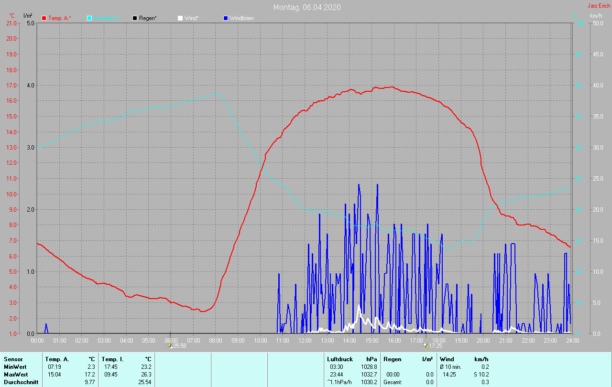Click the "Ø 10 min." wind label
The width and height of the screenshot is (612, 387).
(451, 366)
